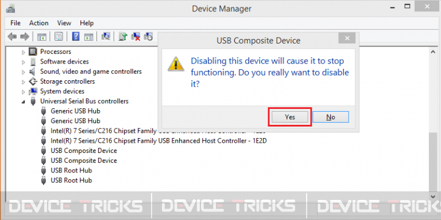Viewport: 441px width, 220px height.
Task: Collapse Universal Serial Bus controllers node
Action: pos(24,101)
